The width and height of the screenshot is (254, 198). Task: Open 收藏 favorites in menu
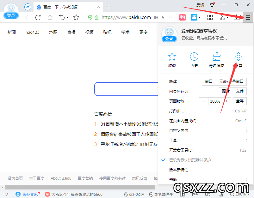172,60
